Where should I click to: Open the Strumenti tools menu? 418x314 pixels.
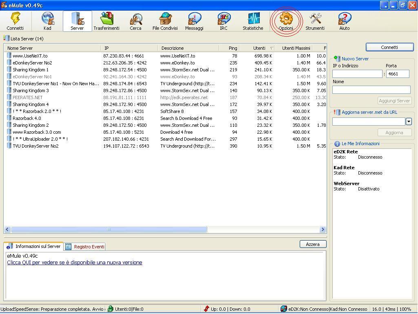[x=315, y=21]
